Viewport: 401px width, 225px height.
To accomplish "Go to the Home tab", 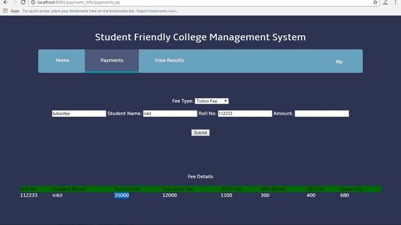I will click(62, 61).
